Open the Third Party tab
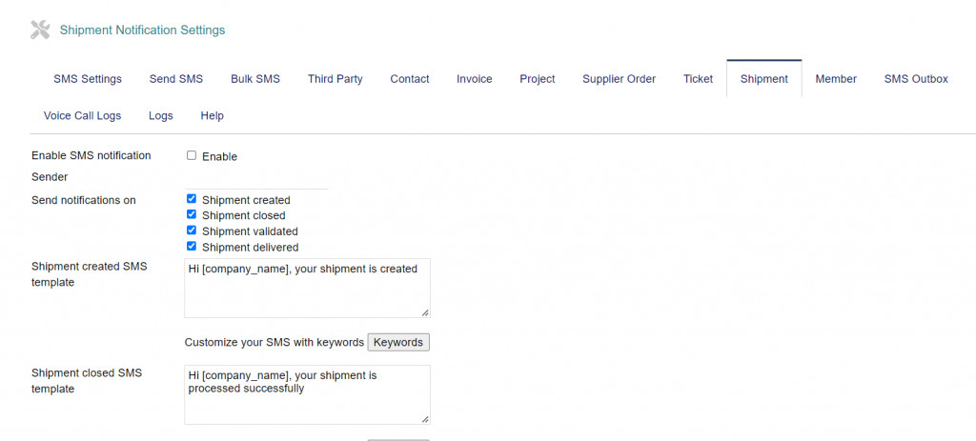976x441 pixels. click(335, 79)
